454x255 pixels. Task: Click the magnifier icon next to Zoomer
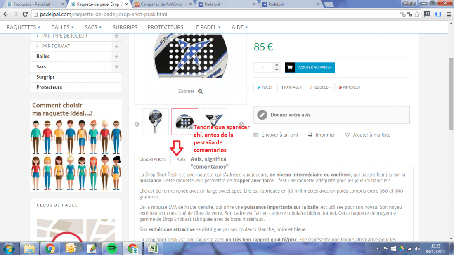click(200, 91)
